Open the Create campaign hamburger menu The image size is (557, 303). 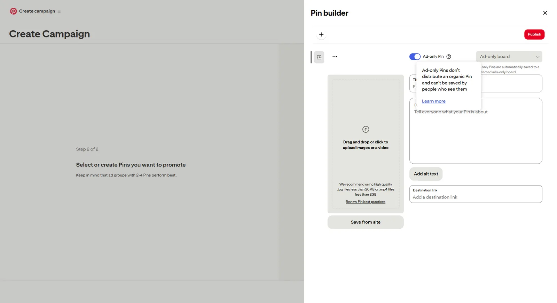pos(59,11)
